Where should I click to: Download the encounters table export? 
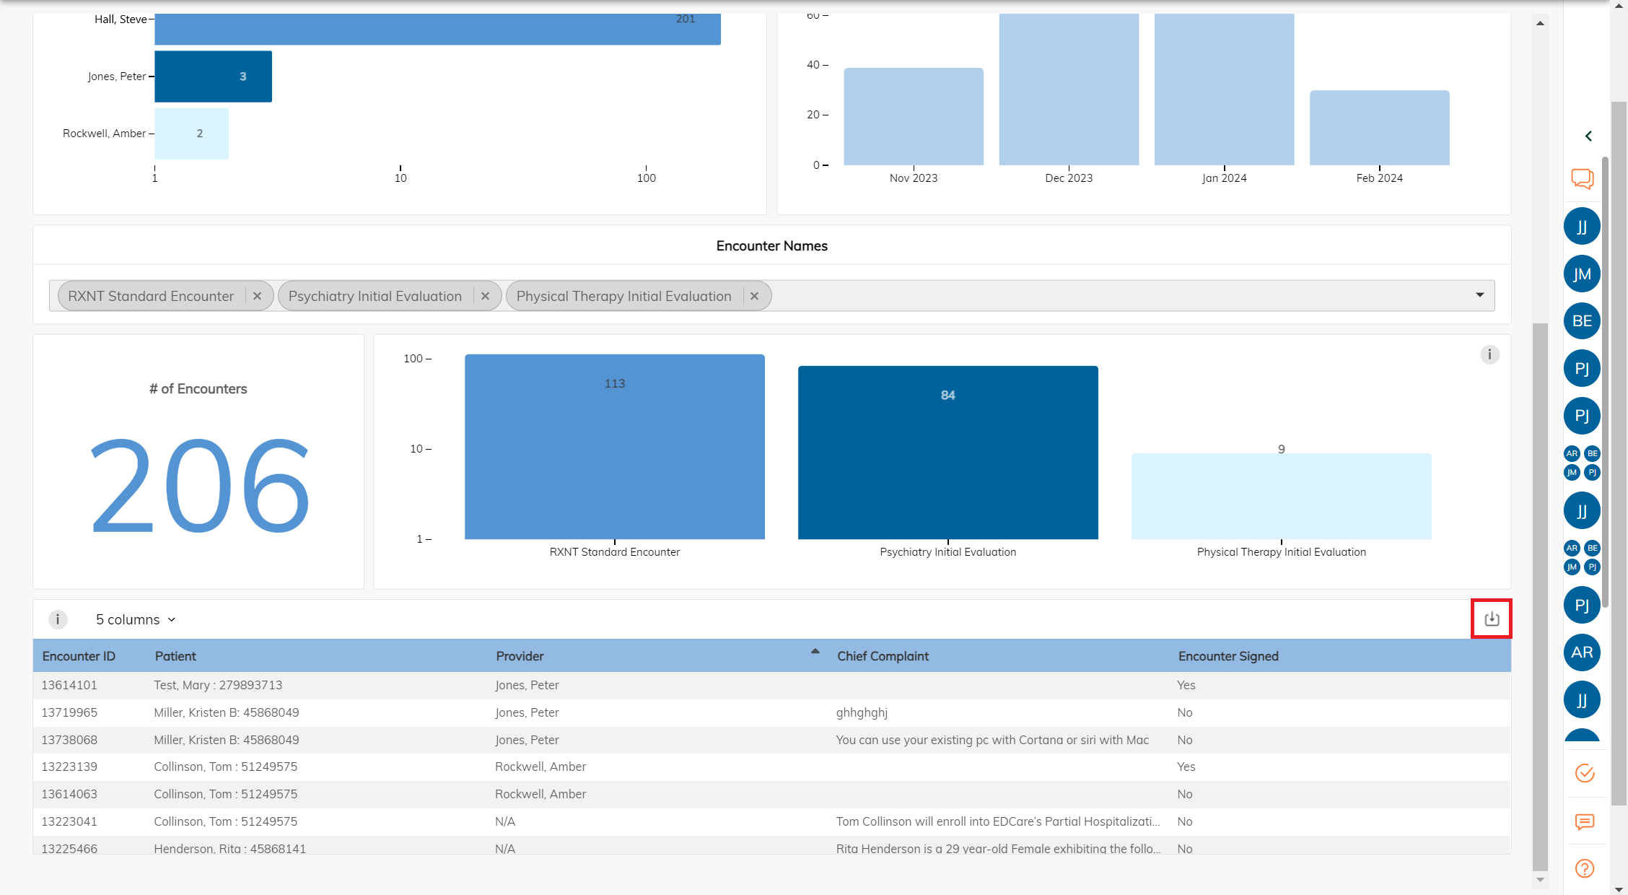pyautogui.click(x=1492, y=619)
